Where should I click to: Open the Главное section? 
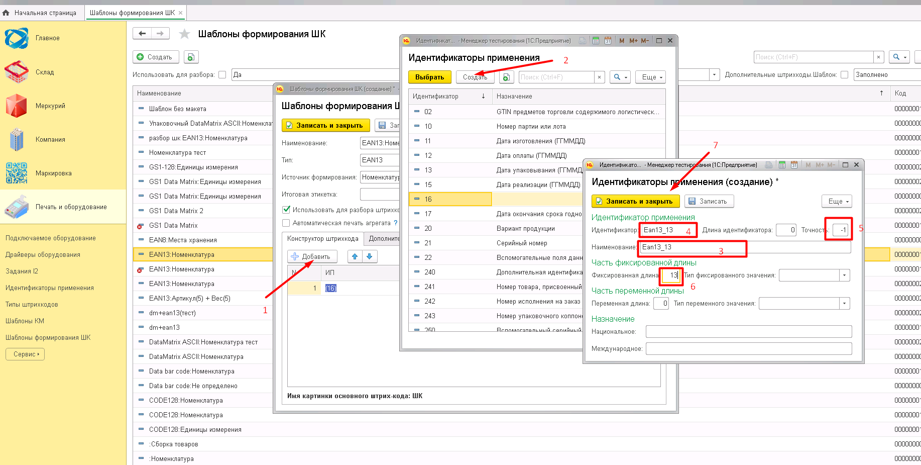pos(47,38)
